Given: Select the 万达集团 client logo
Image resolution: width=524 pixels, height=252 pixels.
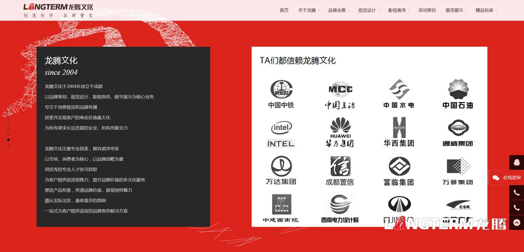Looking at the screenshot, I should (281, 171).
